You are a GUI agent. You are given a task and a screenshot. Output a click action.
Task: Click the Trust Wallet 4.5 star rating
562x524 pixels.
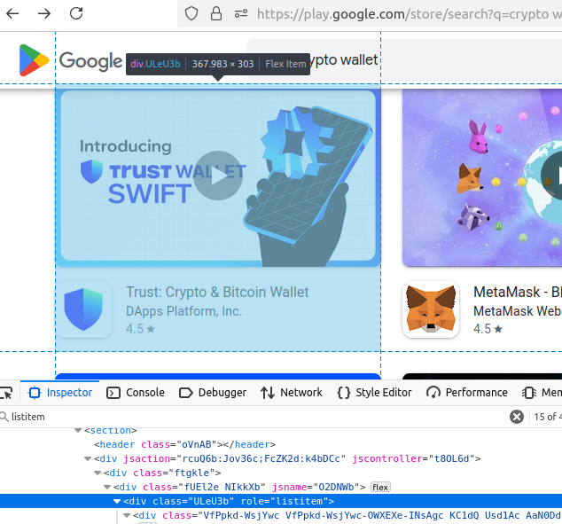pos(140,329)
